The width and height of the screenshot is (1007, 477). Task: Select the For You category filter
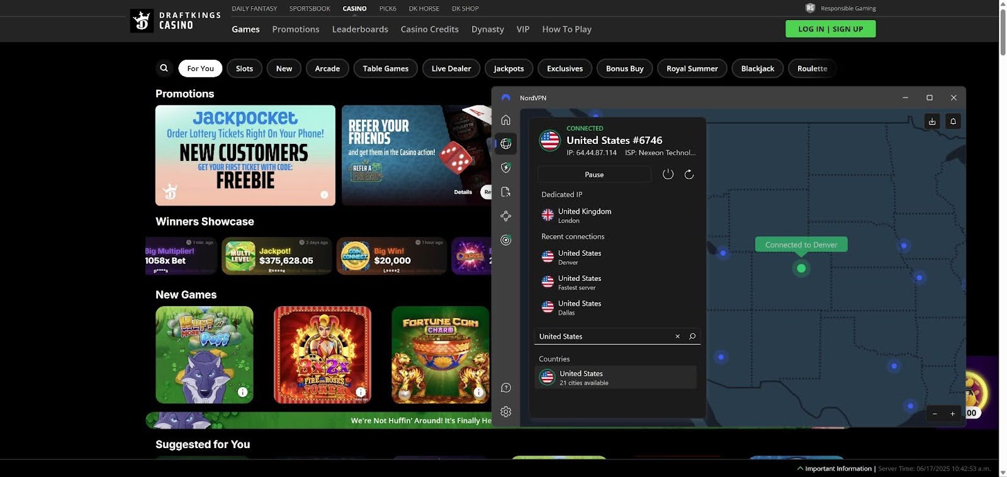pos(200,69)
